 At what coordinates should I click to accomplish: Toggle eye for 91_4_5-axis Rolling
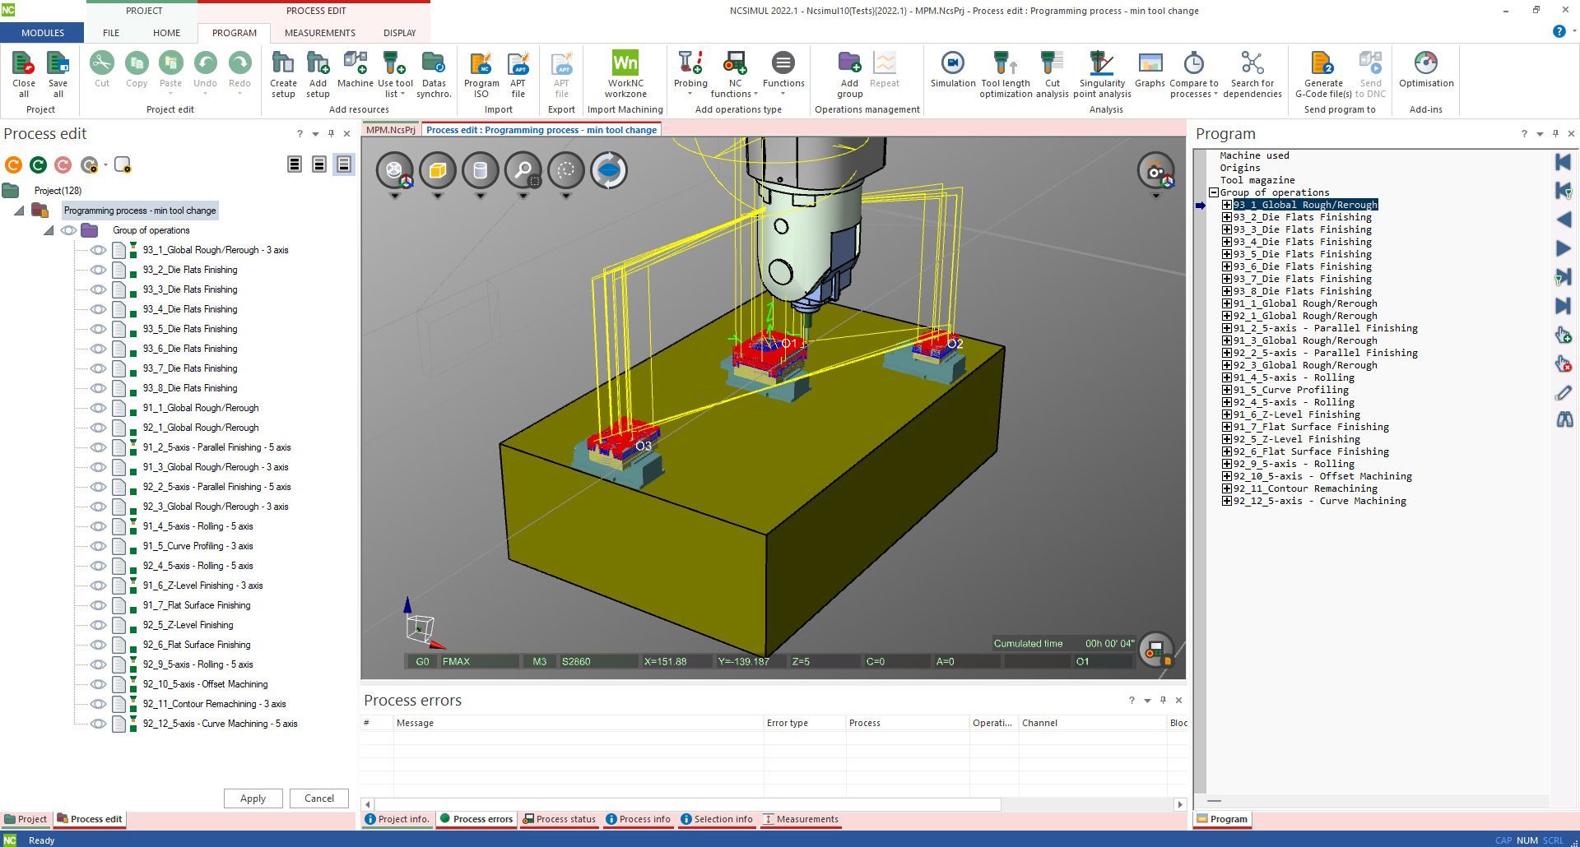(98, 526)
